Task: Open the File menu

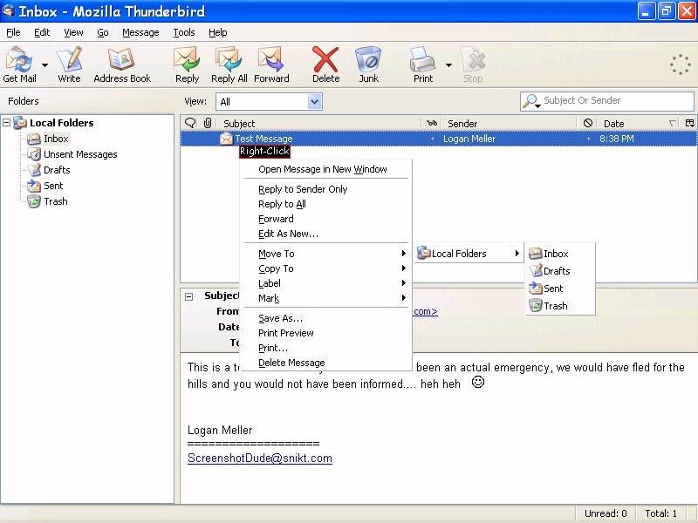Action: (13, 32)
